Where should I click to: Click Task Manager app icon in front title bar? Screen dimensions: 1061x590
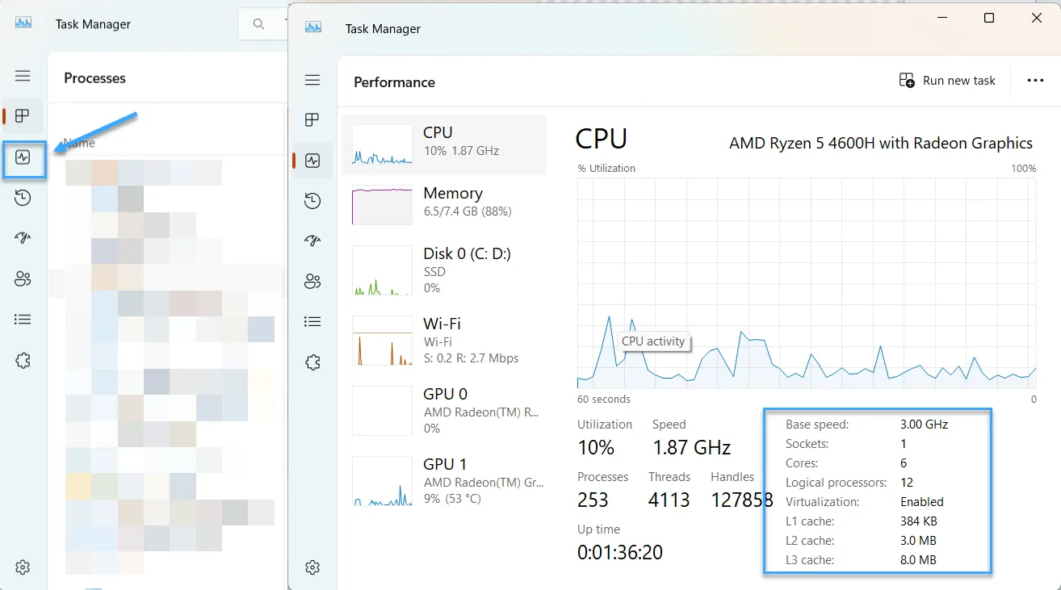[313, 27]
